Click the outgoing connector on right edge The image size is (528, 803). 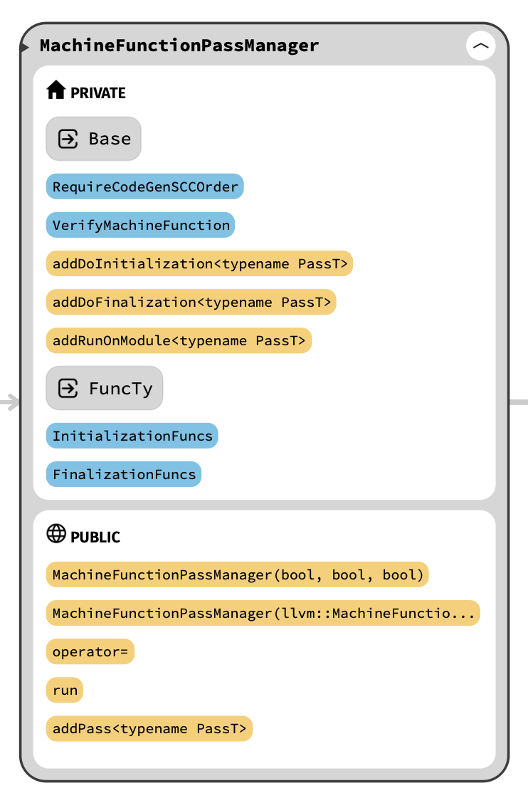pos(519,402)
